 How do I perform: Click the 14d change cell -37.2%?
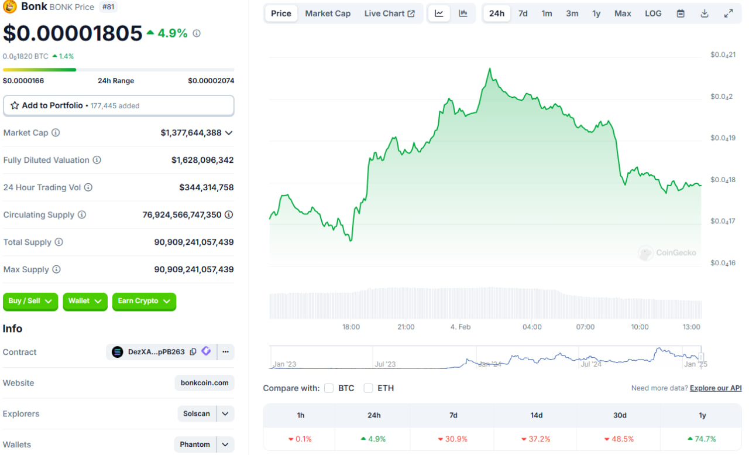(x=536, y=439)
